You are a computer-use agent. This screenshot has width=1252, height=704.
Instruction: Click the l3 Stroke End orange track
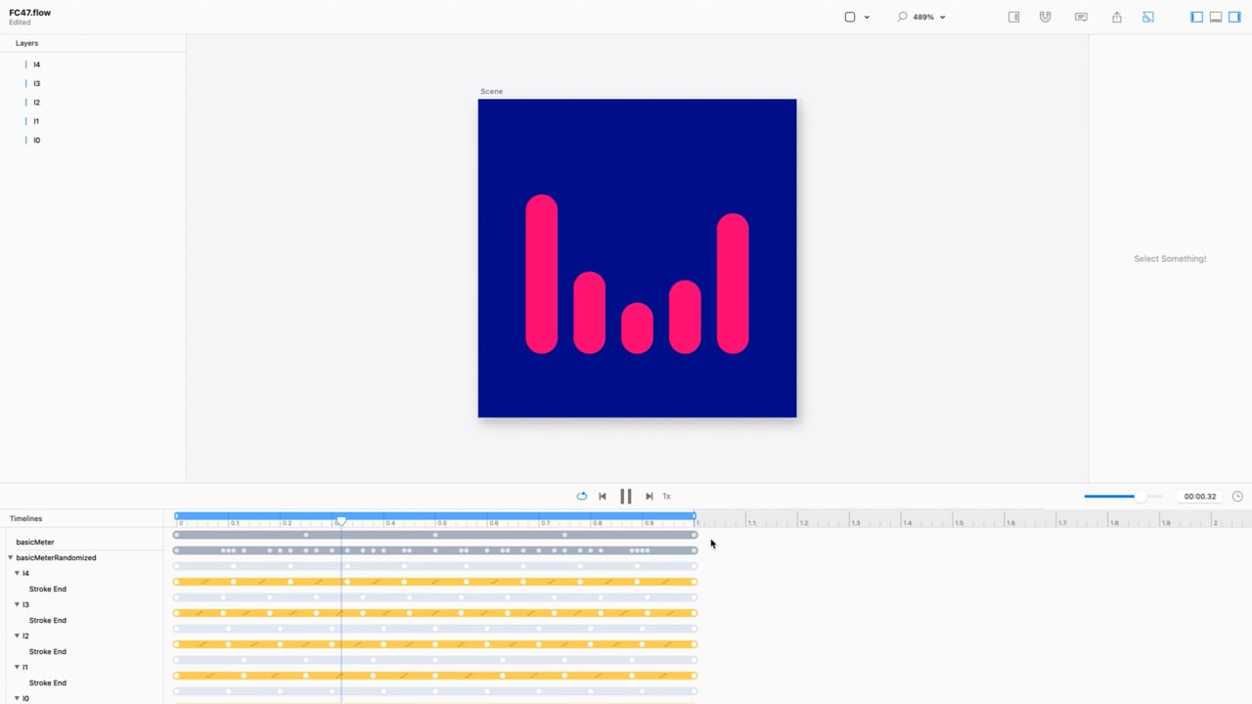[435, 613]
